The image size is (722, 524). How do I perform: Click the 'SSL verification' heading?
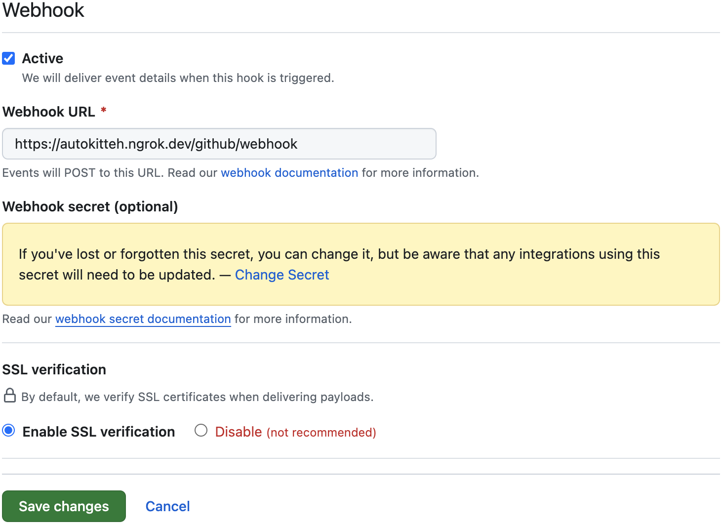pyautogui.click(x=54, y=369)
